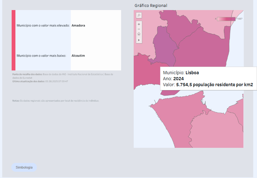The height and width of the screenshot is (178, 257).
Task: Click the 'Município com o valor mais baixo' label
Action: (41, 56)
